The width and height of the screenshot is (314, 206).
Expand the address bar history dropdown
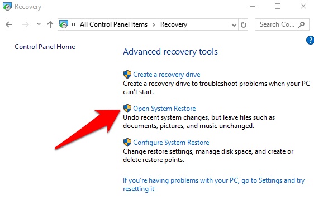point(234,24)
